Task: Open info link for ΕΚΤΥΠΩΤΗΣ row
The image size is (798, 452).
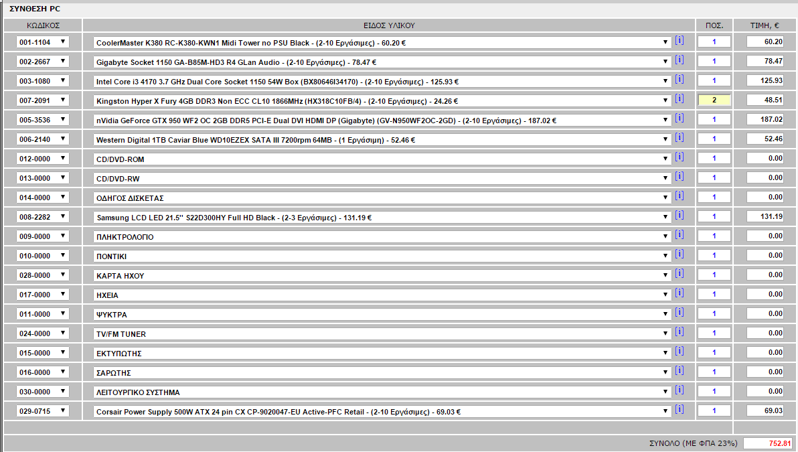Action: point(680,351)
